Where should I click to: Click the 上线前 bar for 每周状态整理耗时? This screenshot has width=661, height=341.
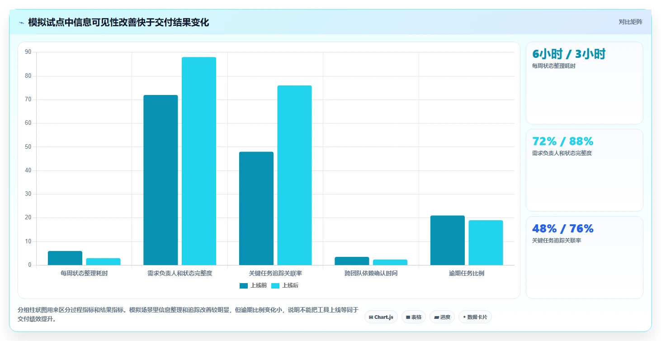65,258
